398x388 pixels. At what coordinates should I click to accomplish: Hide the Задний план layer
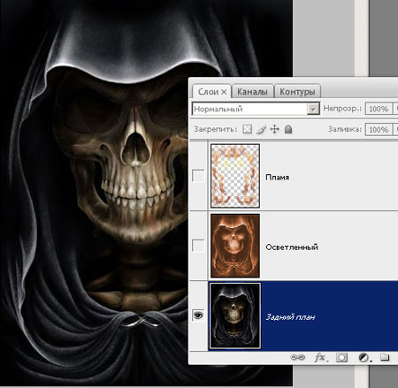[x=198, y=316]
